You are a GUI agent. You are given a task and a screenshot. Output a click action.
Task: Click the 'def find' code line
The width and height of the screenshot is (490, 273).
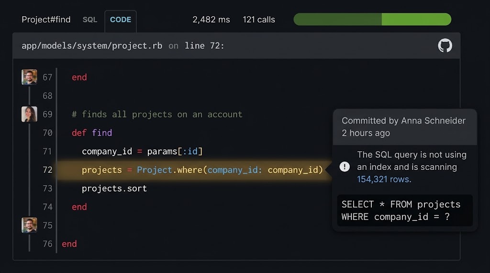click(92, 133)
